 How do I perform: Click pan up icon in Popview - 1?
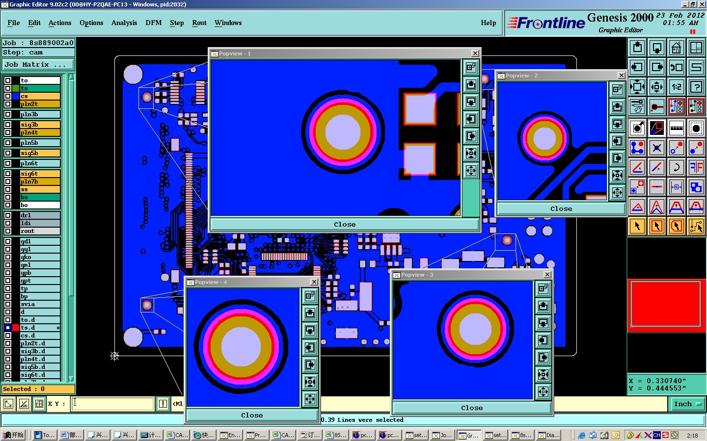471,84
